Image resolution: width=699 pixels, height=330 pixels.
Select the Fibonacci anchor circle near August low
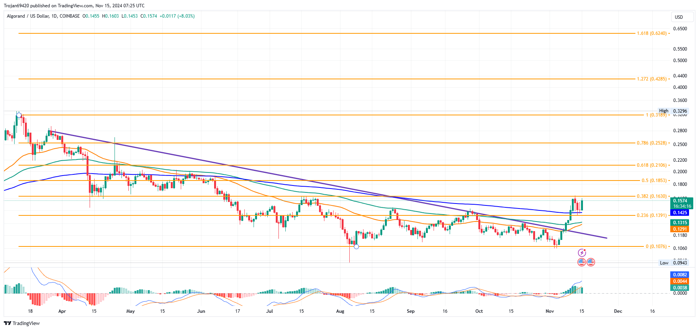click(356, 246)
